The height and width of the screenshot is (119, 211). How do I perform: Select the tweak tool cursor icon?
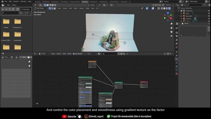pyautogui.click(x=40, y=5)
